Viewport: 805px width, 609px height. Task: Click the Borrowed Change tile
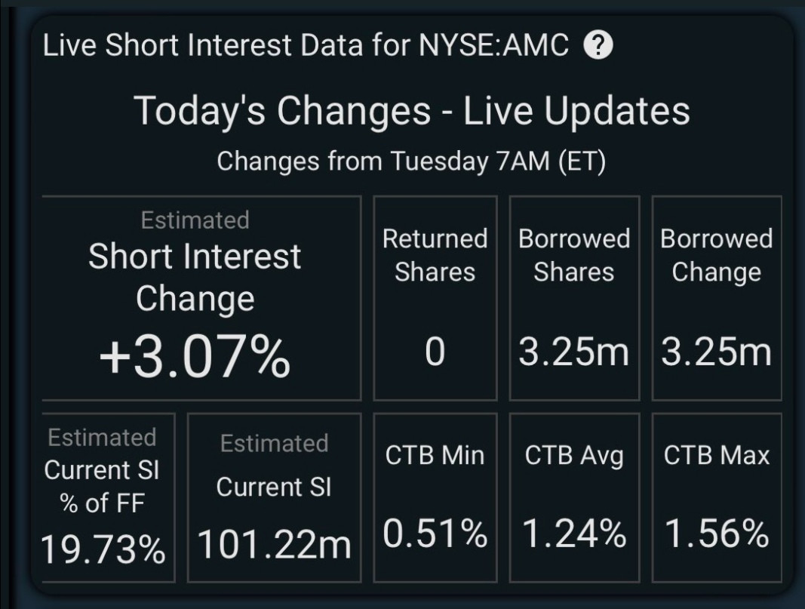point(716,297)
